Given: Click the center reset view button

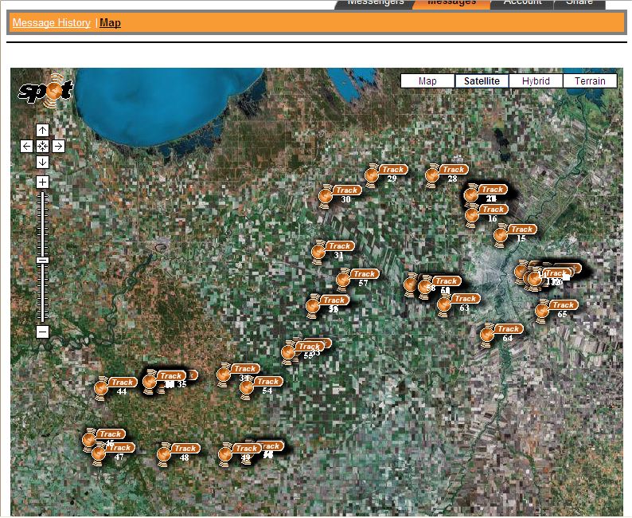Looking at the screenshot, I should [42, 146].
